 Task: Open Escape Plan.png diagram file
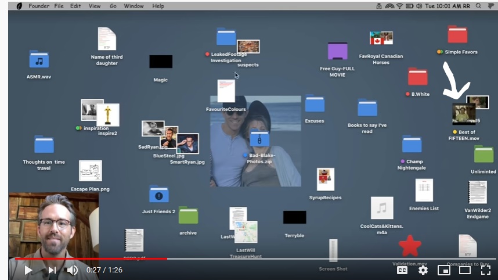(x=91, y=171)
